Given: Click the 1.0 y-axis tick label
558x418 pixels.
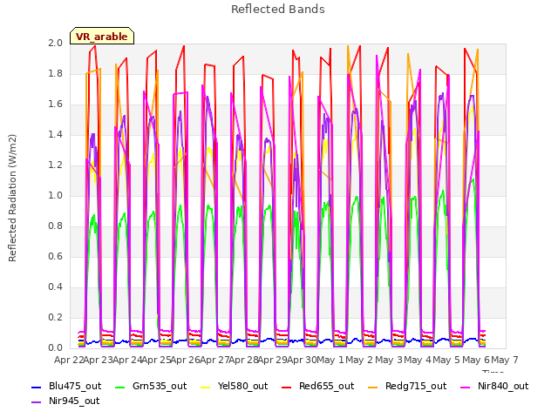Looking at the screenshot, I should tap(56, 195).
